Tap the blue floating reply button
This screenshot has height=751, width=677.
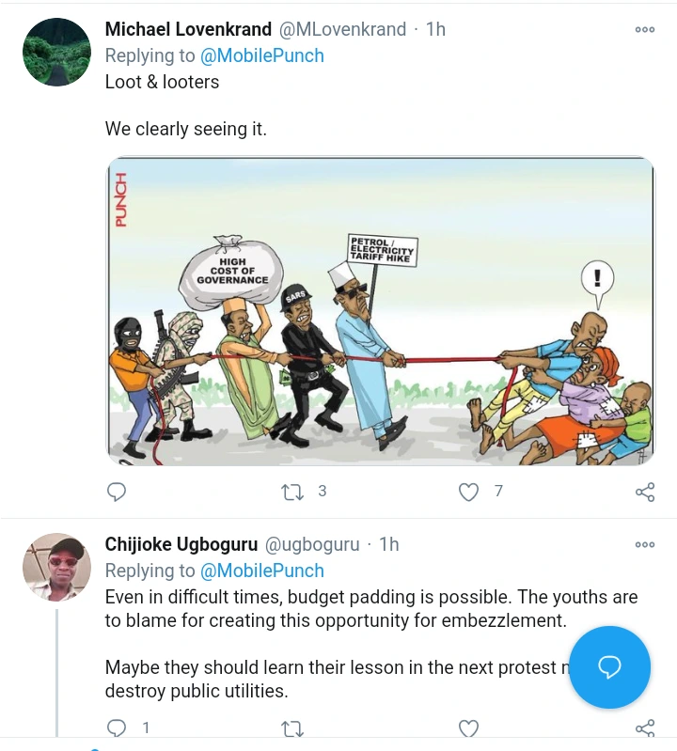609,667
